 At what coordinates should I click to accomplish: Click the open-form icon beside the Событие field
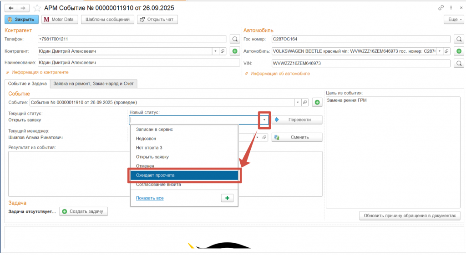pos(305,103)
